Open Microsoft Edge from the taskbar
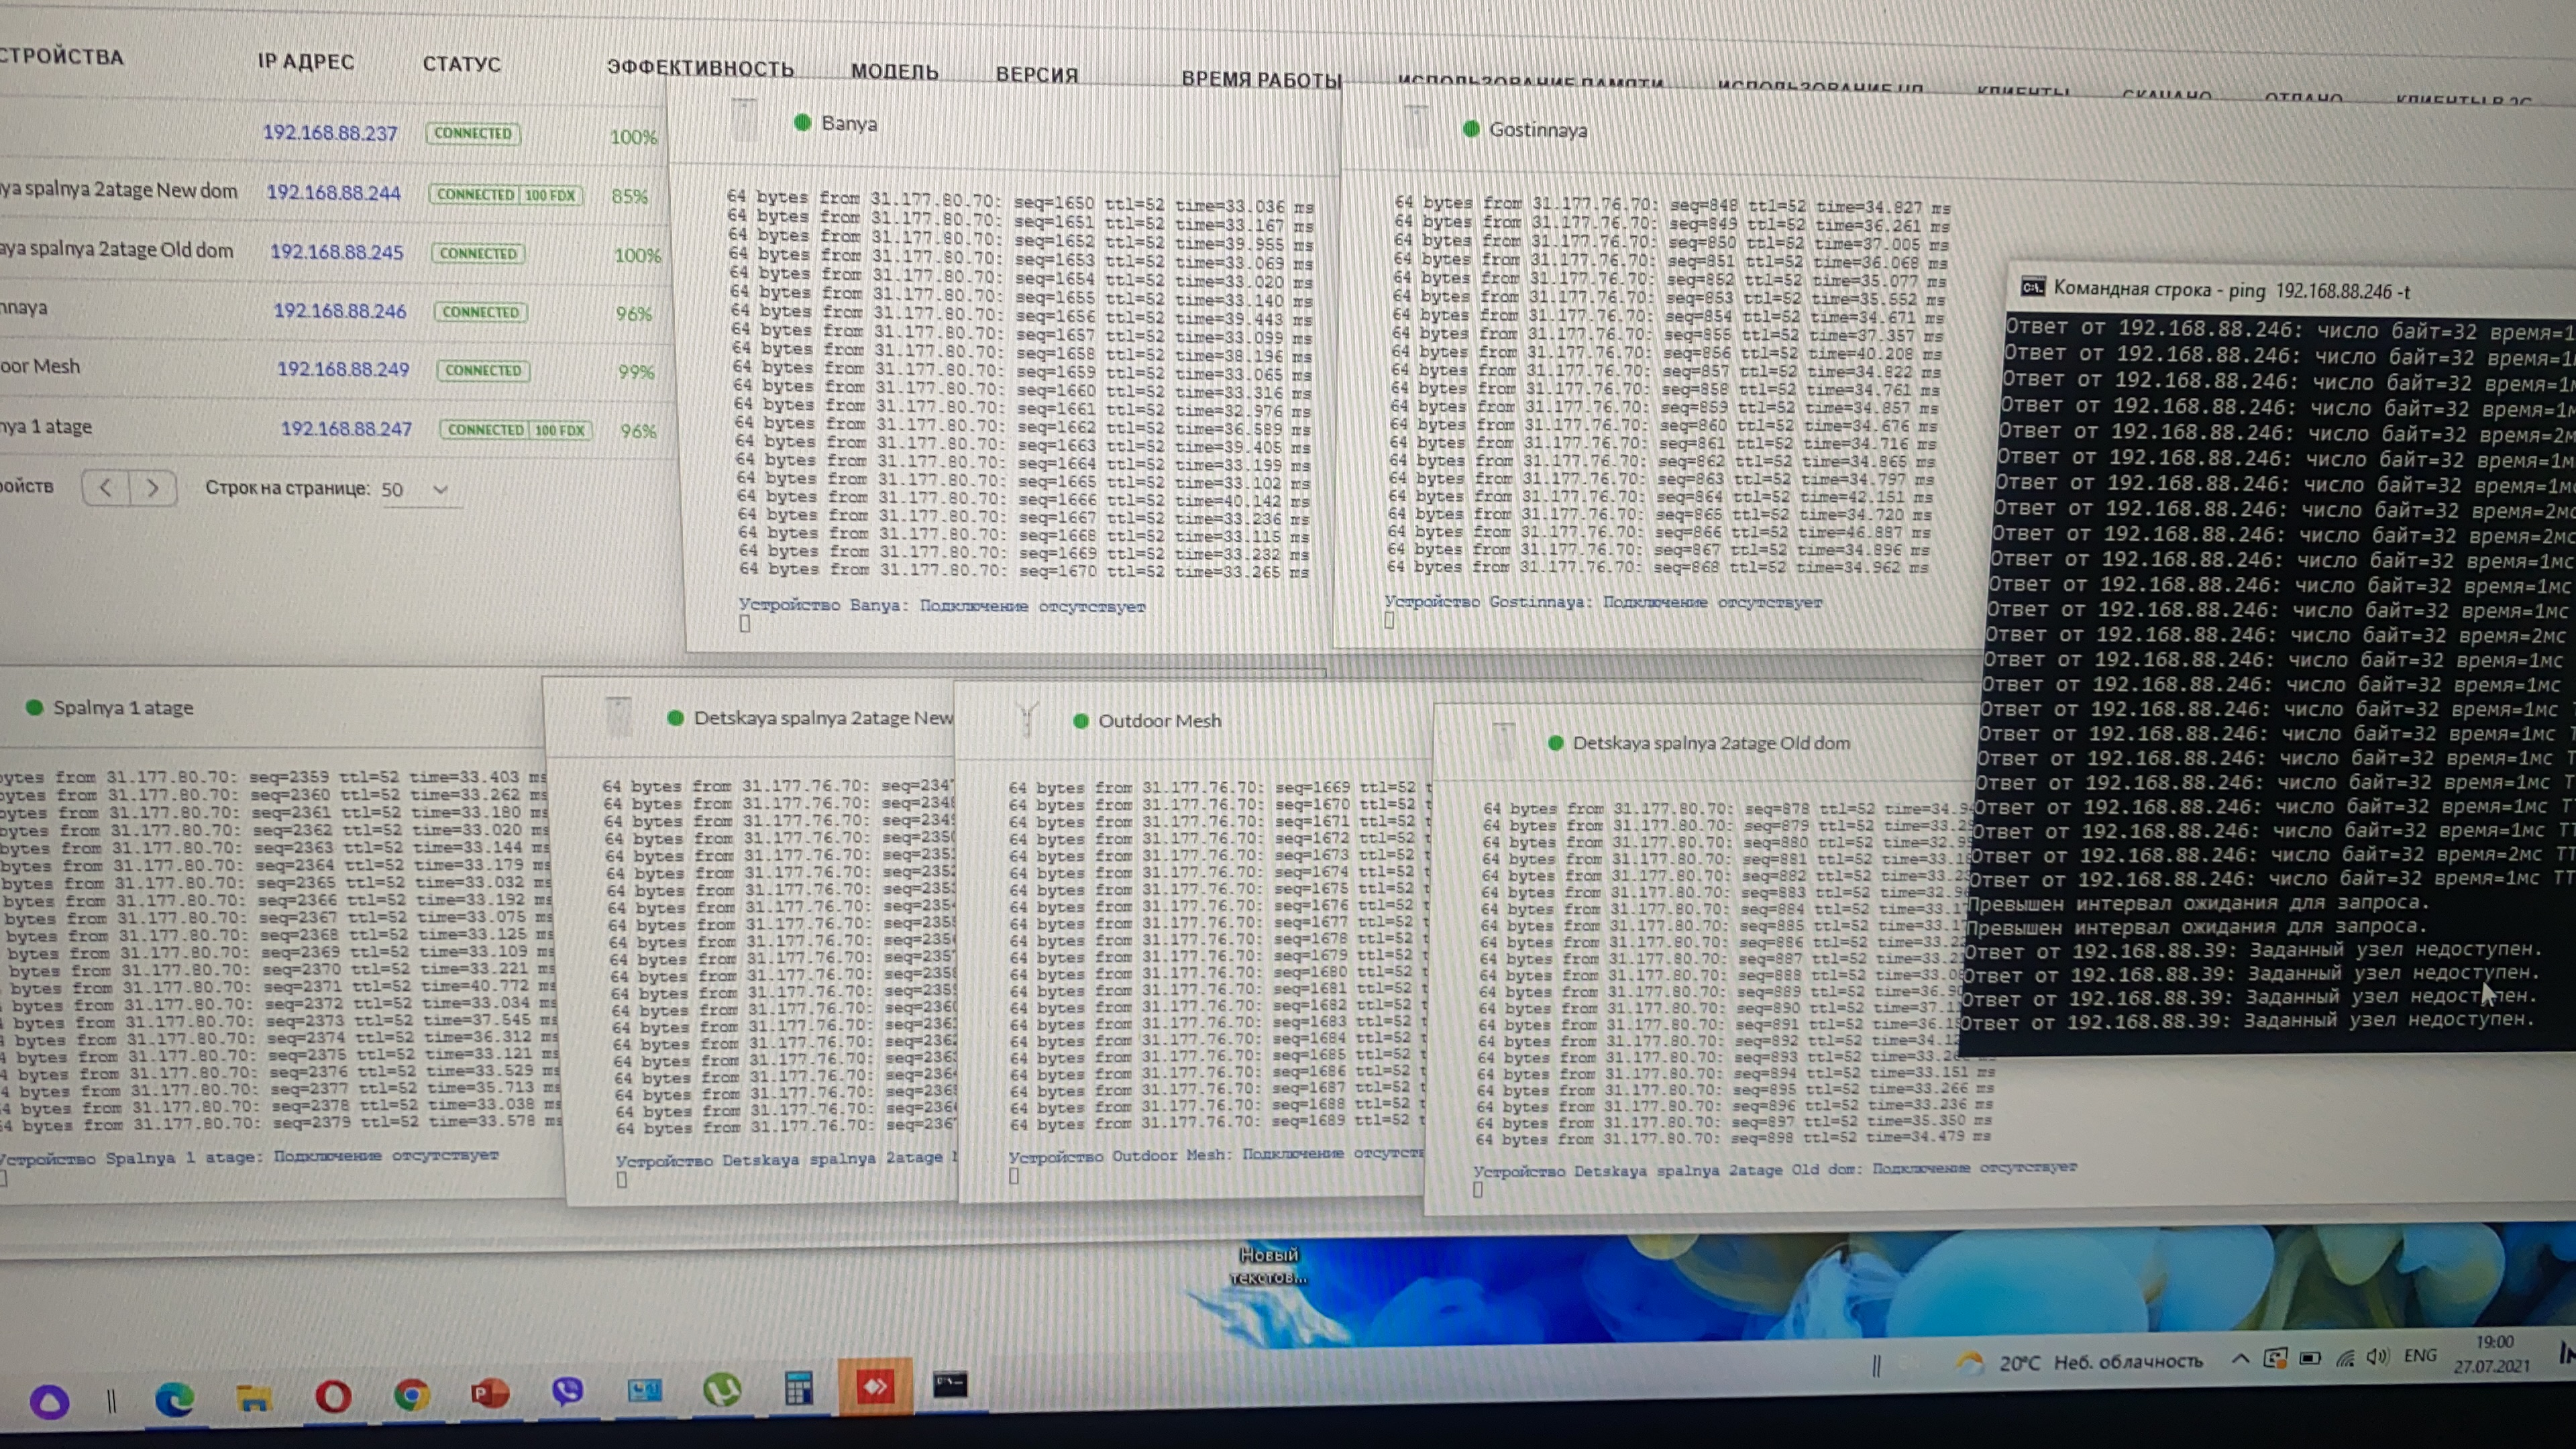The height and width of the screenshot is (1449, 2576). pyautogui.click(x=174, y=1399)
